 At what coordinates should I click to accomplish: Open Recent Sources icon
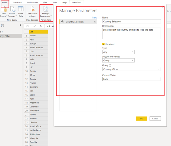[x=12, y=9]
